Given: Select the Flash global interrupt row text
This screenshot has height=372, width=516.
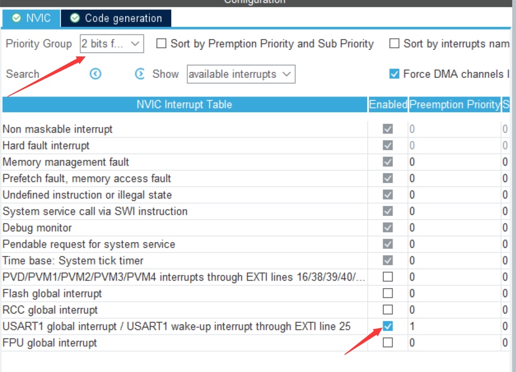Looking at the screenshot, I should 52,294.
